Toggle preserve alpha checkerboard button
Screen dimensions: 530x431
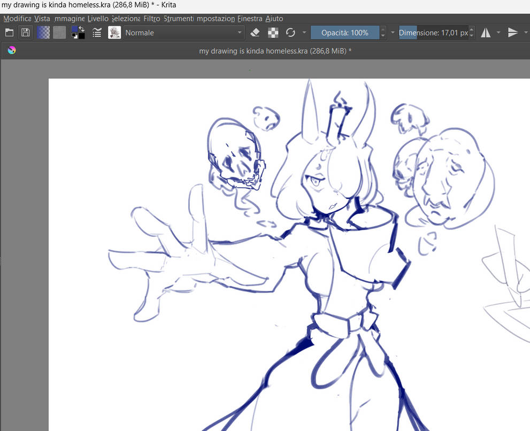click(x=273, y=33)
